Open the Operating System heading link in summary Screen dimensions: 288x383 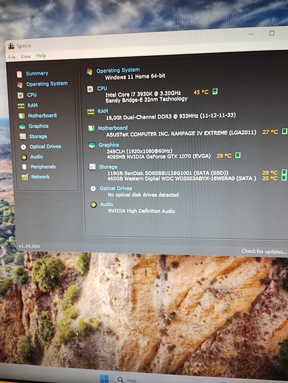pyautogui.click(x=118, y=71)
